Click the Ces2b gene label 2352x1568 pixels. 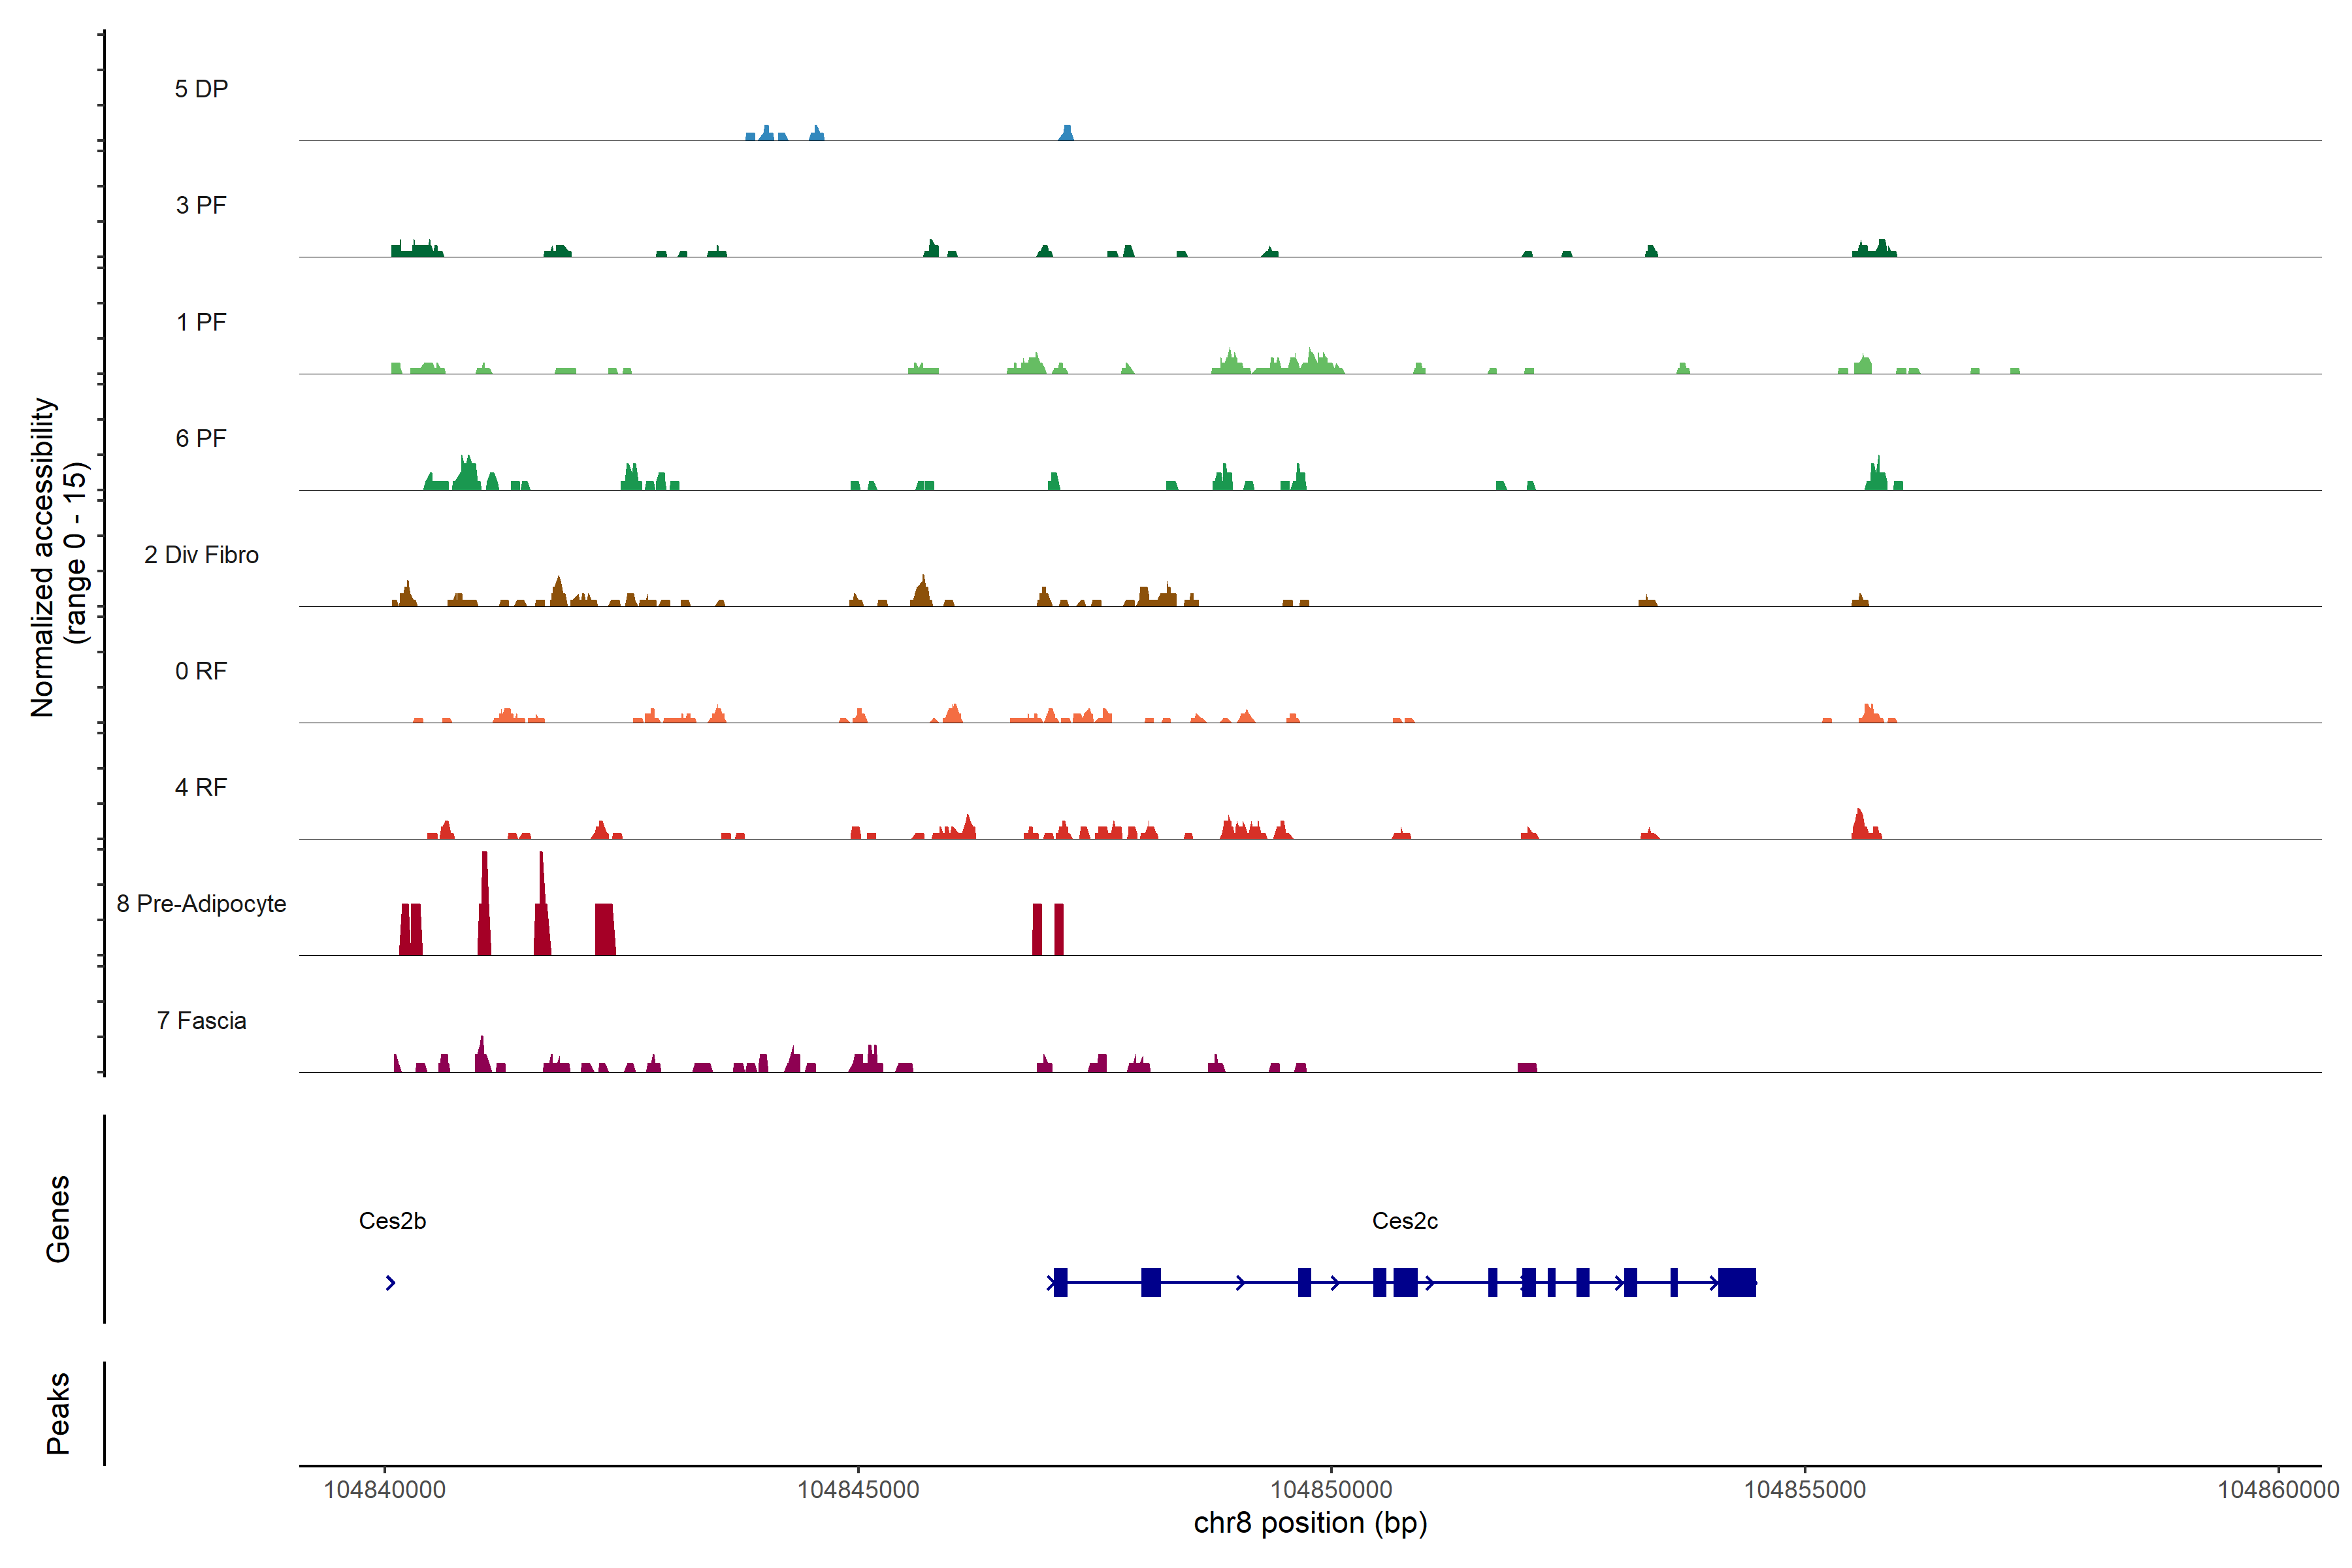click(392, 1220)
